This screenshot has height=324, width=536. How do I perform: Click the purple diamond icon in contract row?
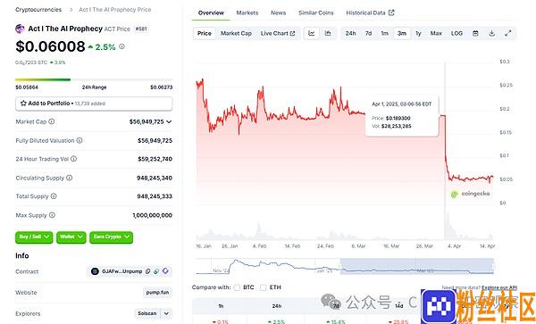pyautogui.click(x=165, y=271)
